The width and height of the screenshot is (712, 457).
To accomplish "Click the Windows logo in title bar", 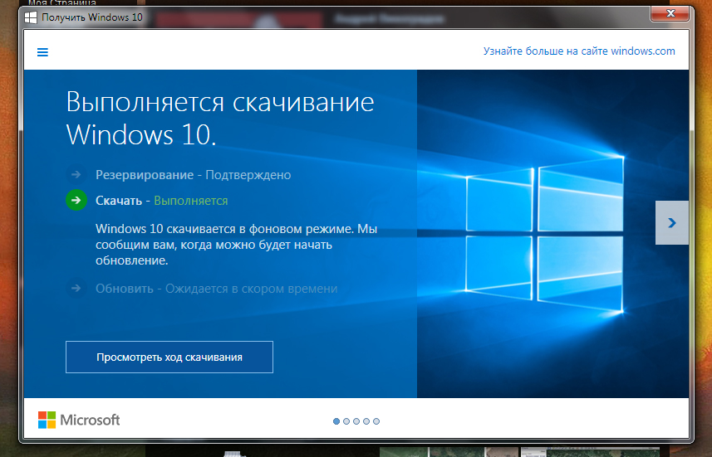I will coord(31,17).
